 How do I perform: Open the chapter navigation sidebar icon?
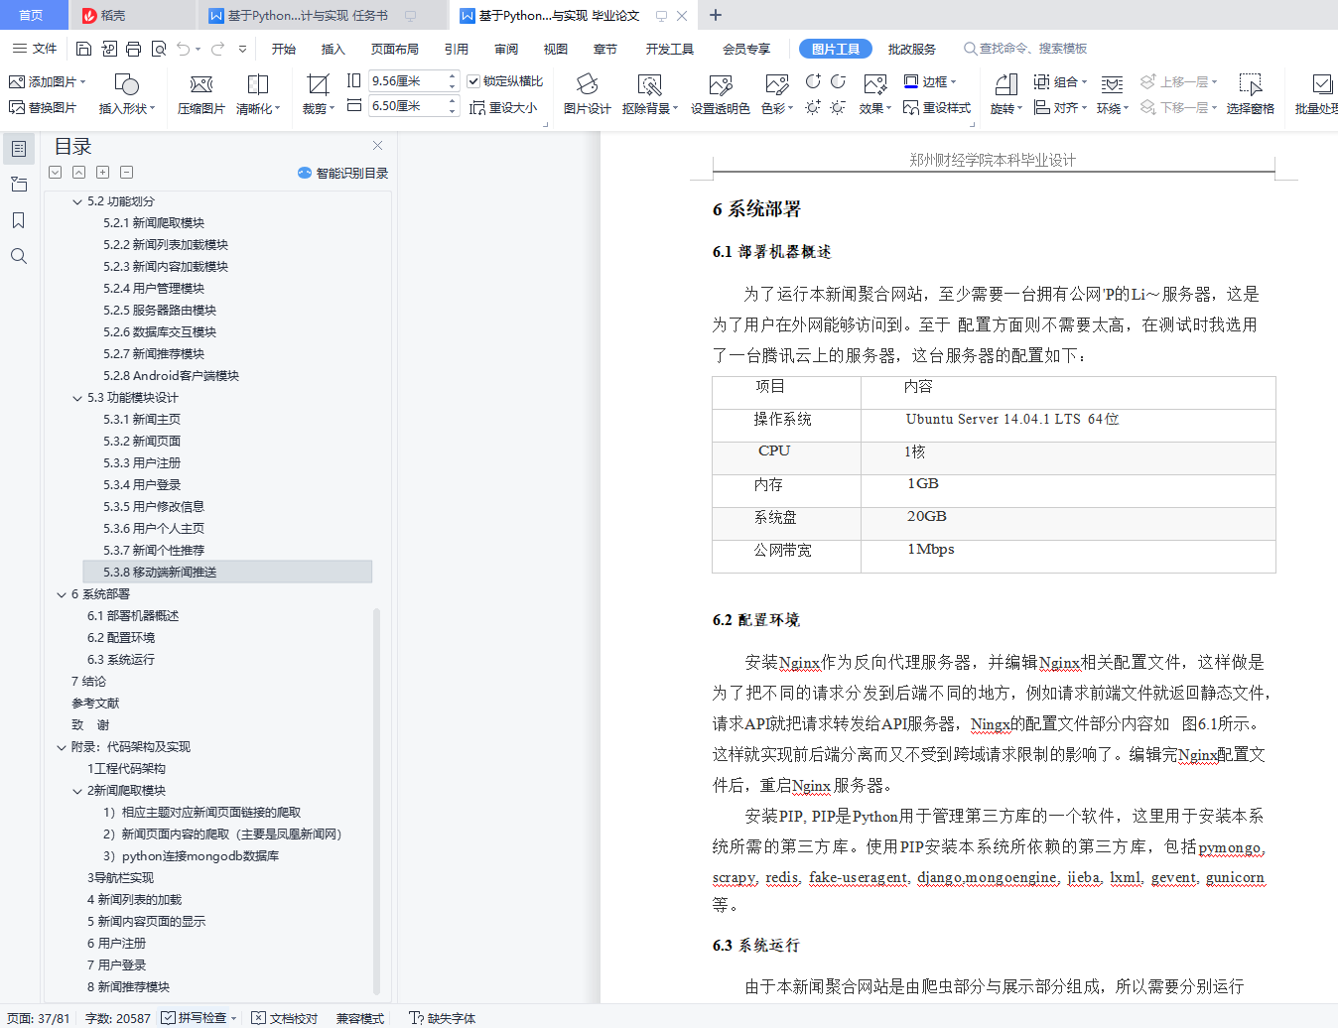coord(19,185)
